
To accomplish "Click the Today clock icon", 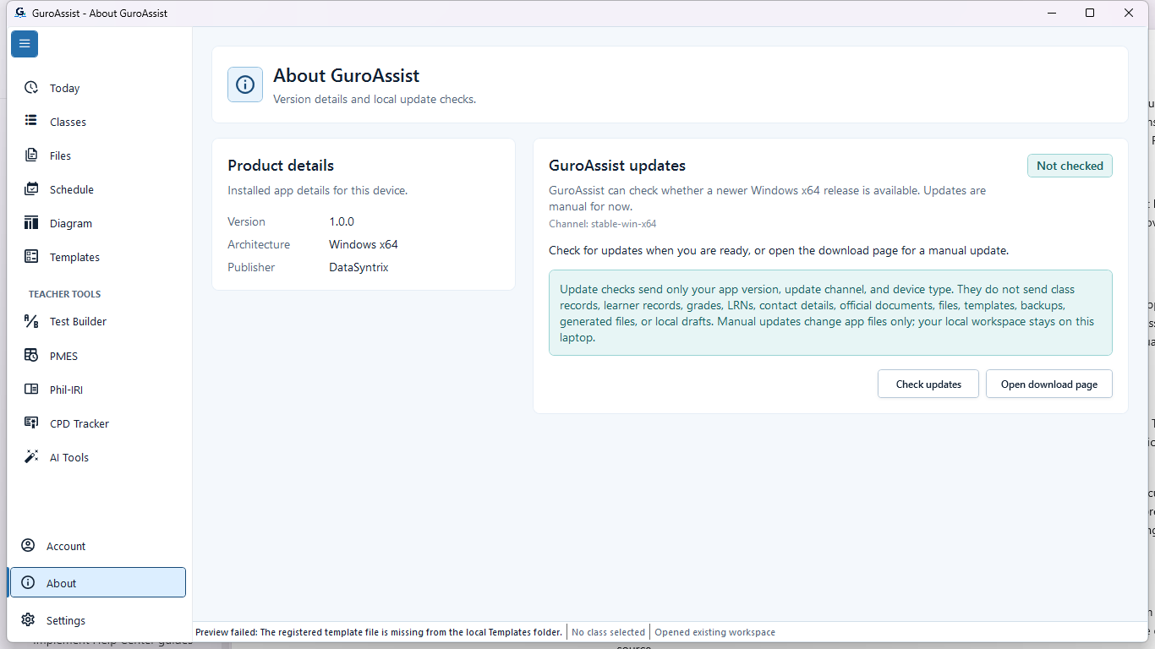I will coord(31,87).
